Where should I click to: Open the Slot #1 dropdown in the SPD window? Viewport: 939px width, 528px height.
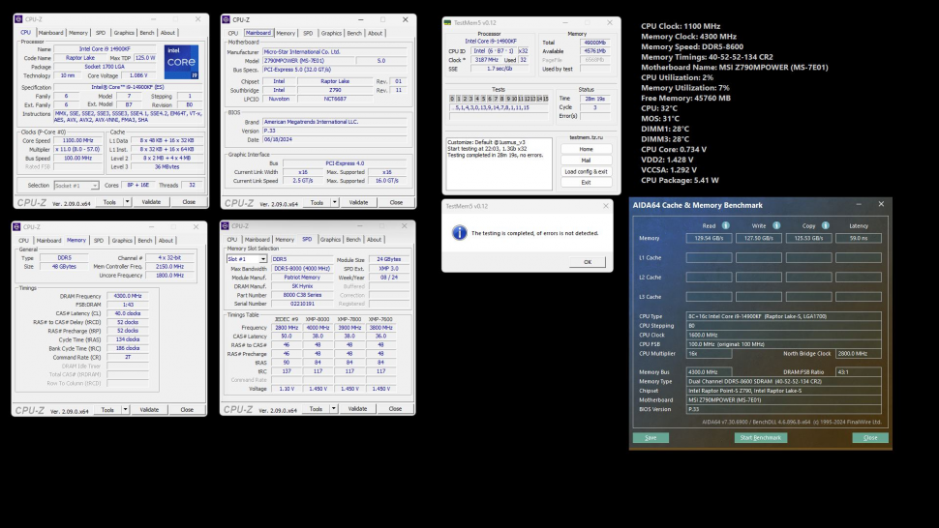pyautogui.click(x=247, y=259)
